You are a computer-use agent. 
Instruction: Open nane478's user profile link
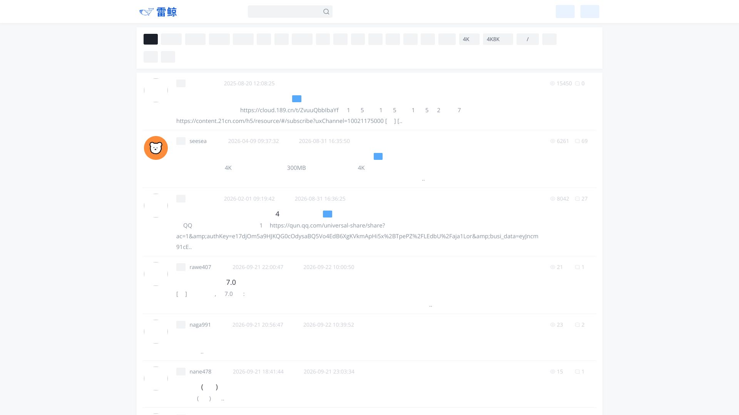[200, 372]
